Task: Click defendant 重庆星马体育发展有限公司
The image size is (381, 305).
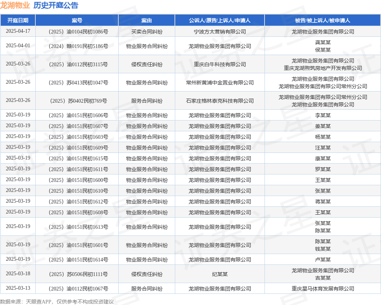Action: coord(323,289)
